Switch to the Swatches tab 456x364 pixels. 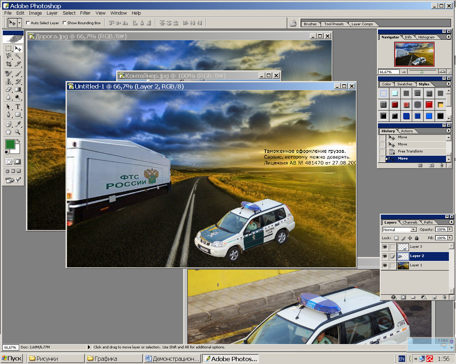pyautogui.click(x=405, y=84)
